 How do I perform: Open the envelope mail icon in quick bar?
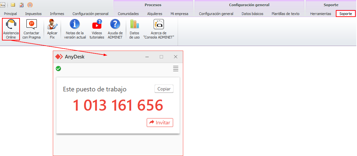13,5
